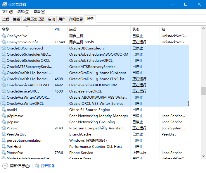The width and height of the screenshot is (206, 173).
Task: Open the 选项(O) menu
Action: click(x=23, y=12)
